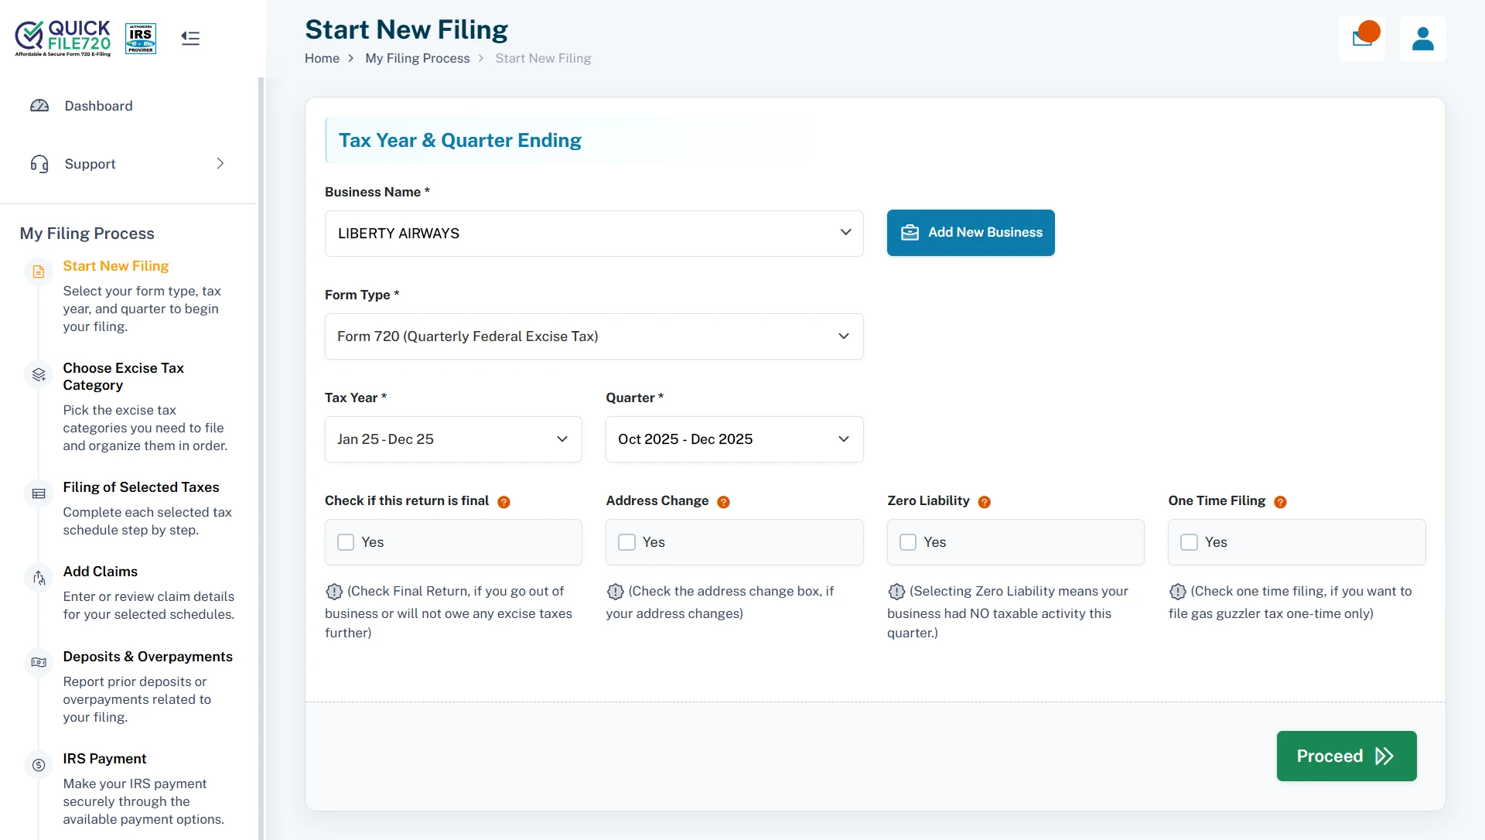The width and height of the screenshot is (1485, 840).
Task: Select the Choose Excise Tax Category step icon
Action: coord(39,374)
